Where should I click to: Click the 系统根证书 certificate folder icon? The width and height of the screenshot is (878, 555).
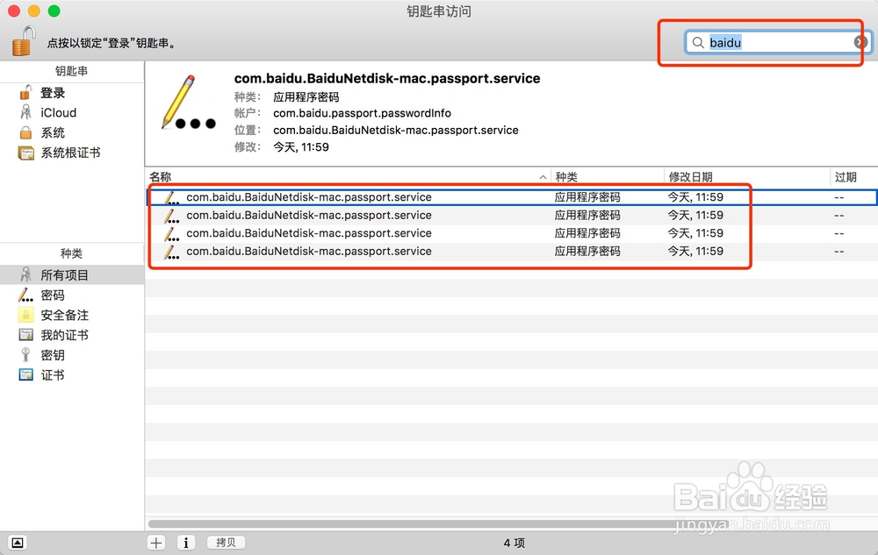click(x=25, y=153)
